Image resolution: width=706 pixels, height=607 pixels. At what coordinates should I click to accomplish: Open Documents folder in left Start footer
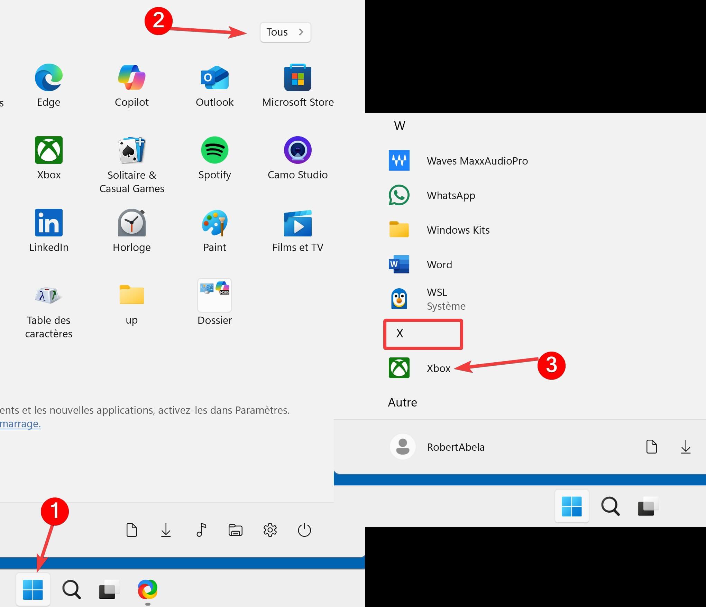coord(132,530)
